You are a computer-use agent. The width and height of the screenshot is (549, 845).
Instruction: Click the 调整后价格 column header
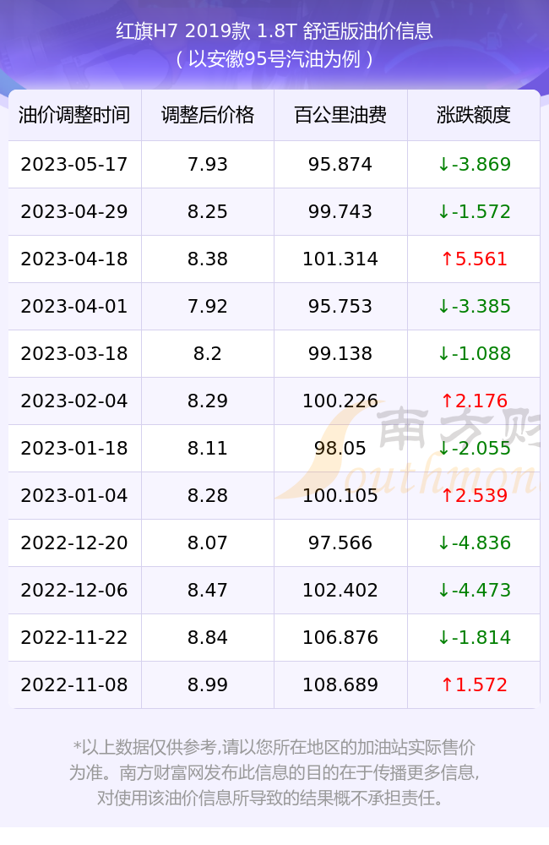point(208,115)
